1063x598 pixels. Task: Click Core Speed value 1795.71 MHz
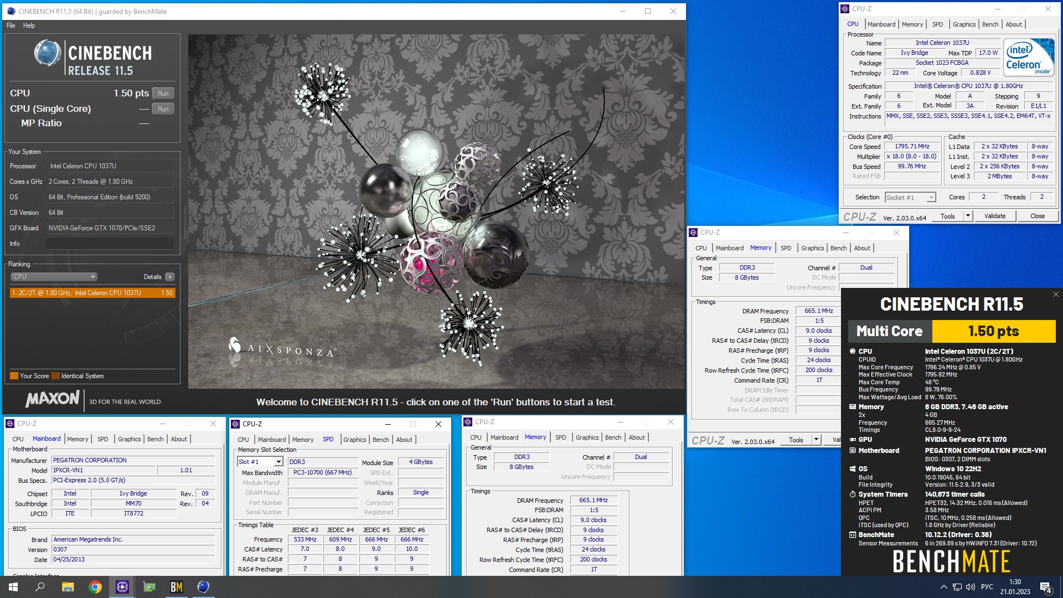(x=912, y=147)
